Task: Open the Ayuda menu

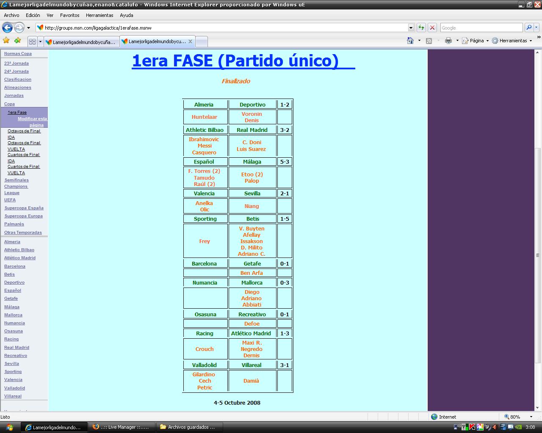Action: point(127,15)
